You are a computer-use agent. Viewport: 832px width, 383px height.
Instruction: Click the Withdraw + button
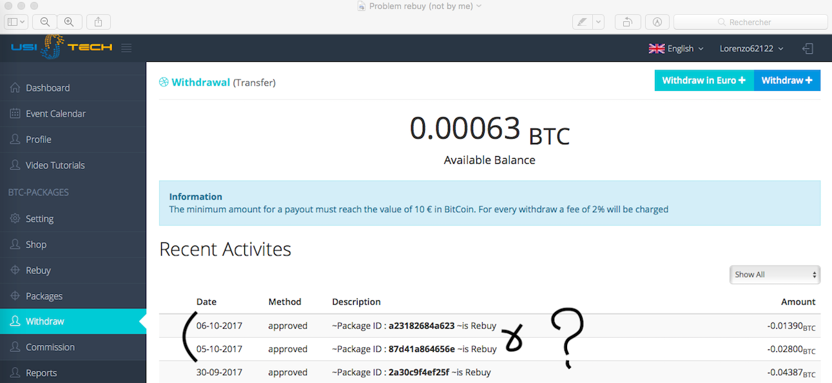[x=787, y=80]
